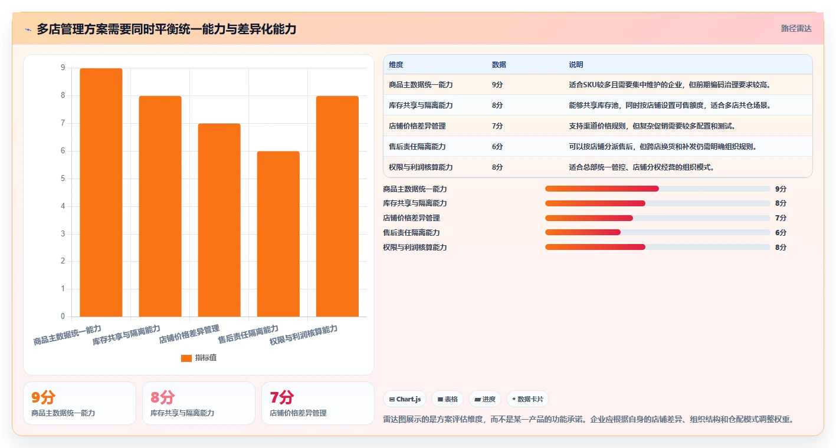Screen dimensions: 836x448
Task: Toggle the 指标值 legend swatch
Action: tap(186, 358)
